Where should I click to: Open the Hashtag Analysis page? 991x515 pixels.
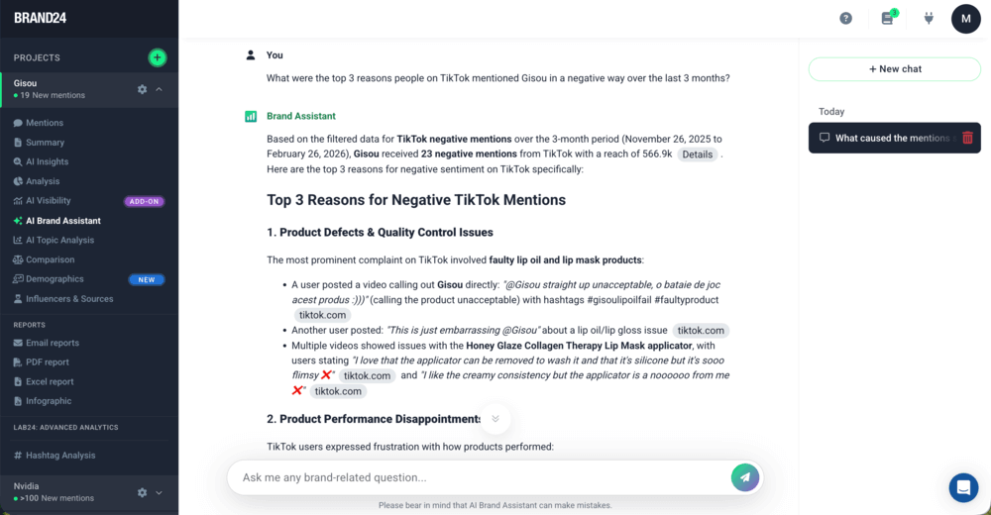coord(60,456)
